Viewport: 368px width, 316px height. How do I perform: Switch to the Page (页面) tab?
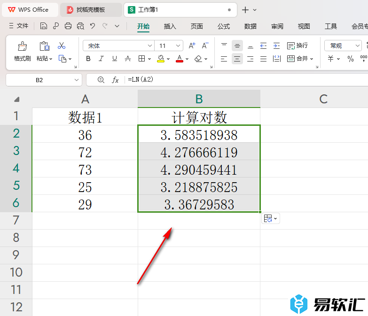[196, 26]
